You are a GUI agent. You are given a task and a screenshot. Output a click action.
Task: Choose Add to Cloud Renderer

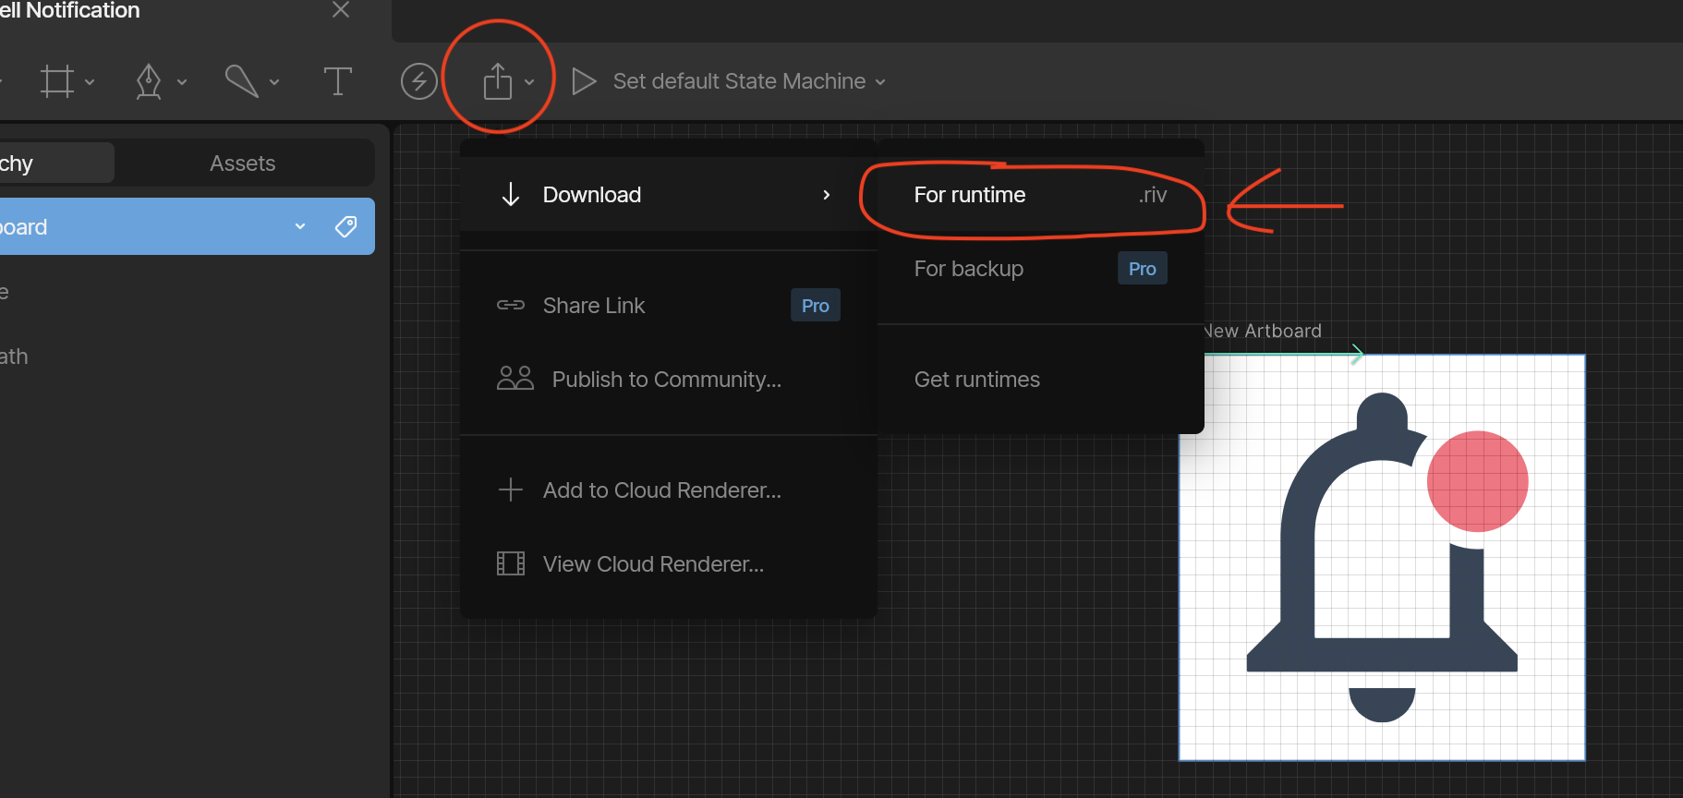click(x=669, y=490)
